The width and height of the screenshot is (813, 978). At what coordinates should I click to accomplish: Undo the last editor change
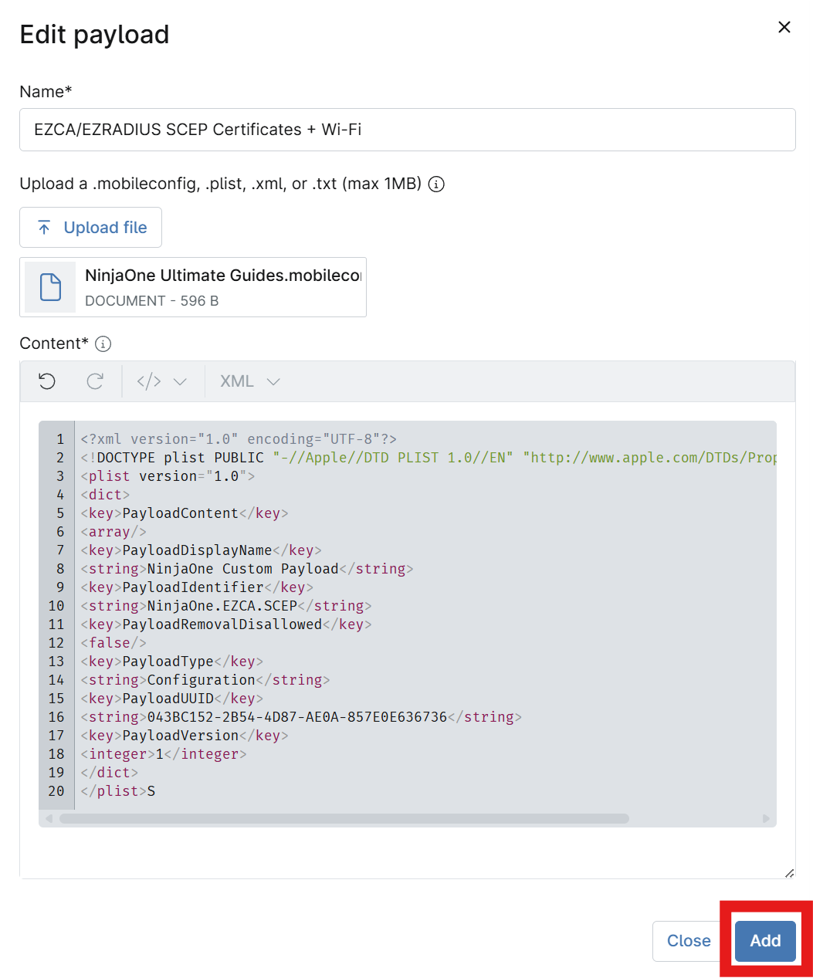[x=47, y=381]
